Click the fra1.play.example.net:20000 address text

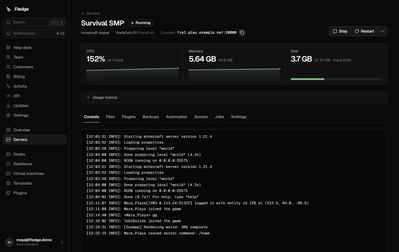pos(207,33)
